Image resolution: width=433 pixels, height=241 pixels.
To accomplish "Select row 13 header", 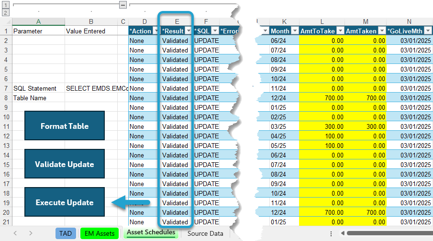I will pos(6,146).
